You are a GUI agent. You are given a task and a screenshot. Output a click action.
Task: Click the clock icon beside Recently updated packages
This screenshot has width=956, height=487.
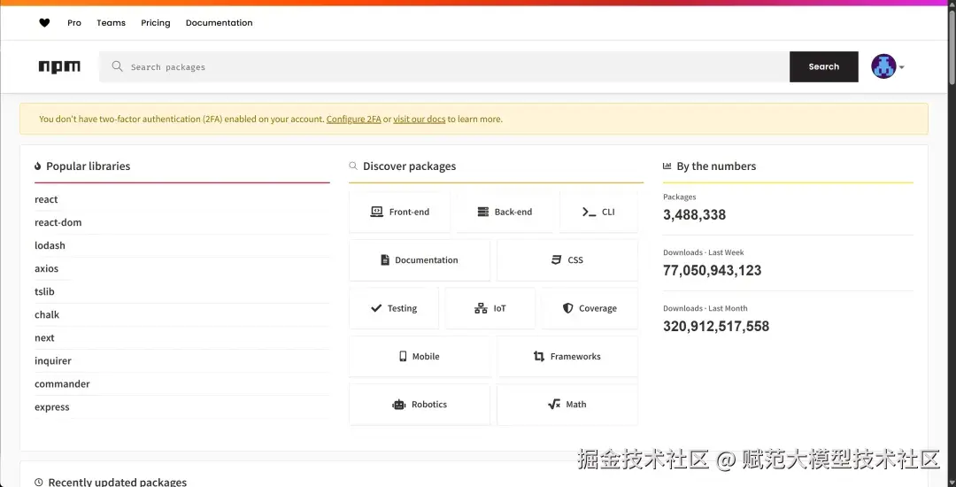(39, 482)
